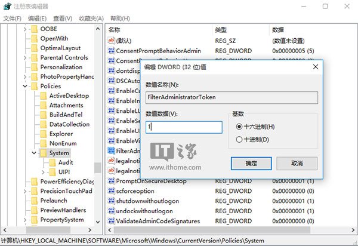
Task: Click the string value icon for (默认)
Action: coord(111,40)
